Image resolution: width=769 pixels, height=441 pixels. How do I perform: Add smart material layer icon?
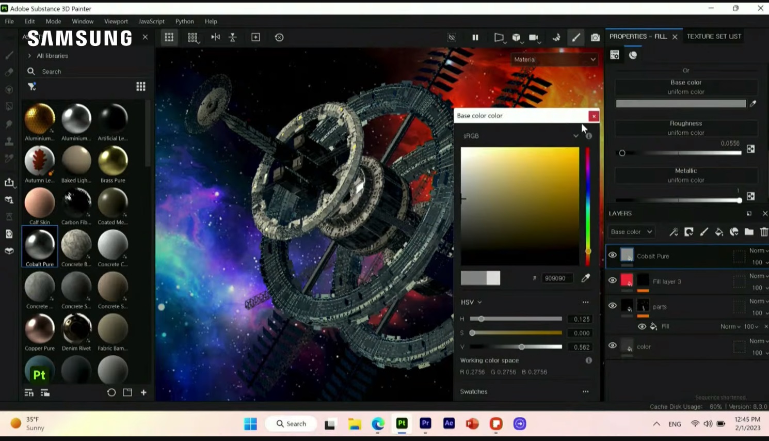734,232
